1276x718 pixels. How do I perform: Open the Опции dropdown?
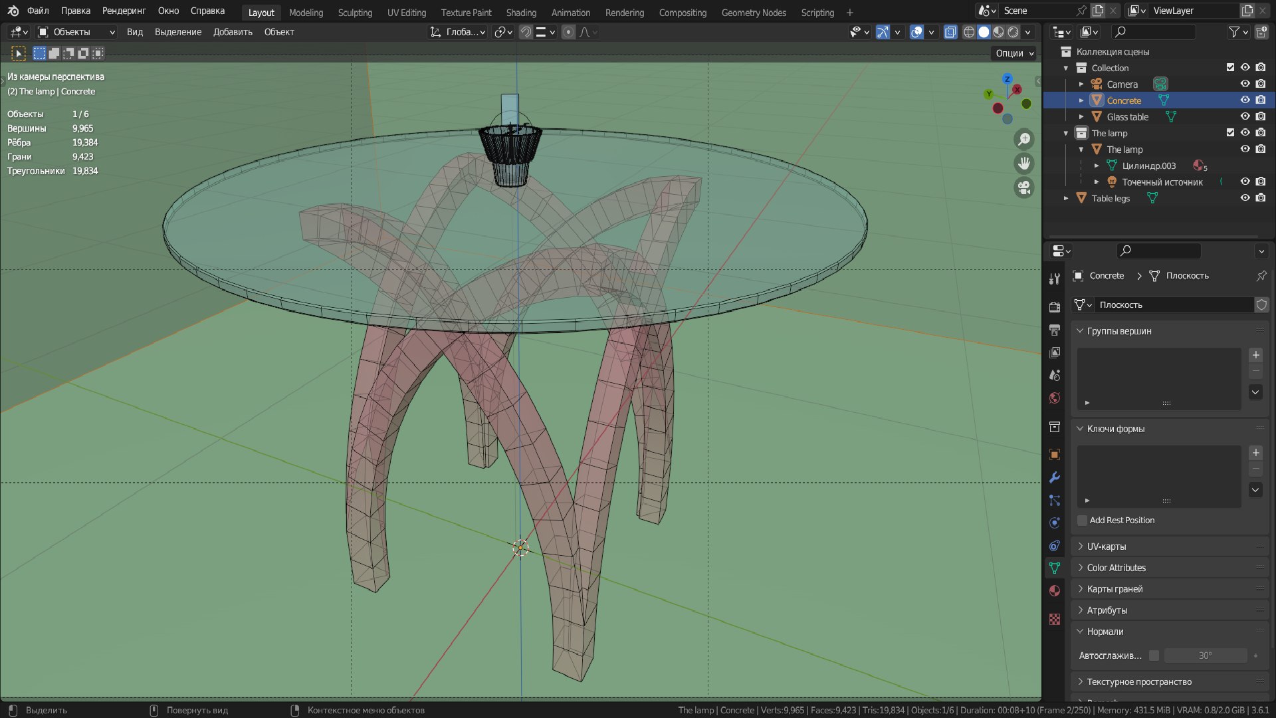click(1014, 53)
